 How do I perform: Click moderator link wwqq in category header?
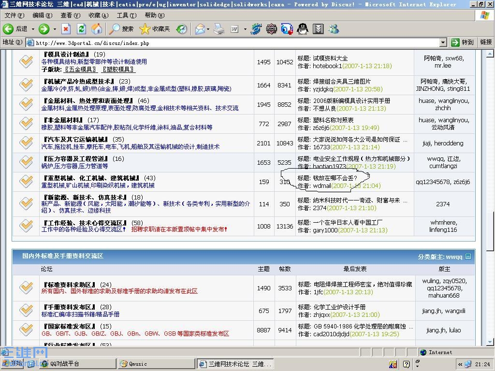point(454,257)
